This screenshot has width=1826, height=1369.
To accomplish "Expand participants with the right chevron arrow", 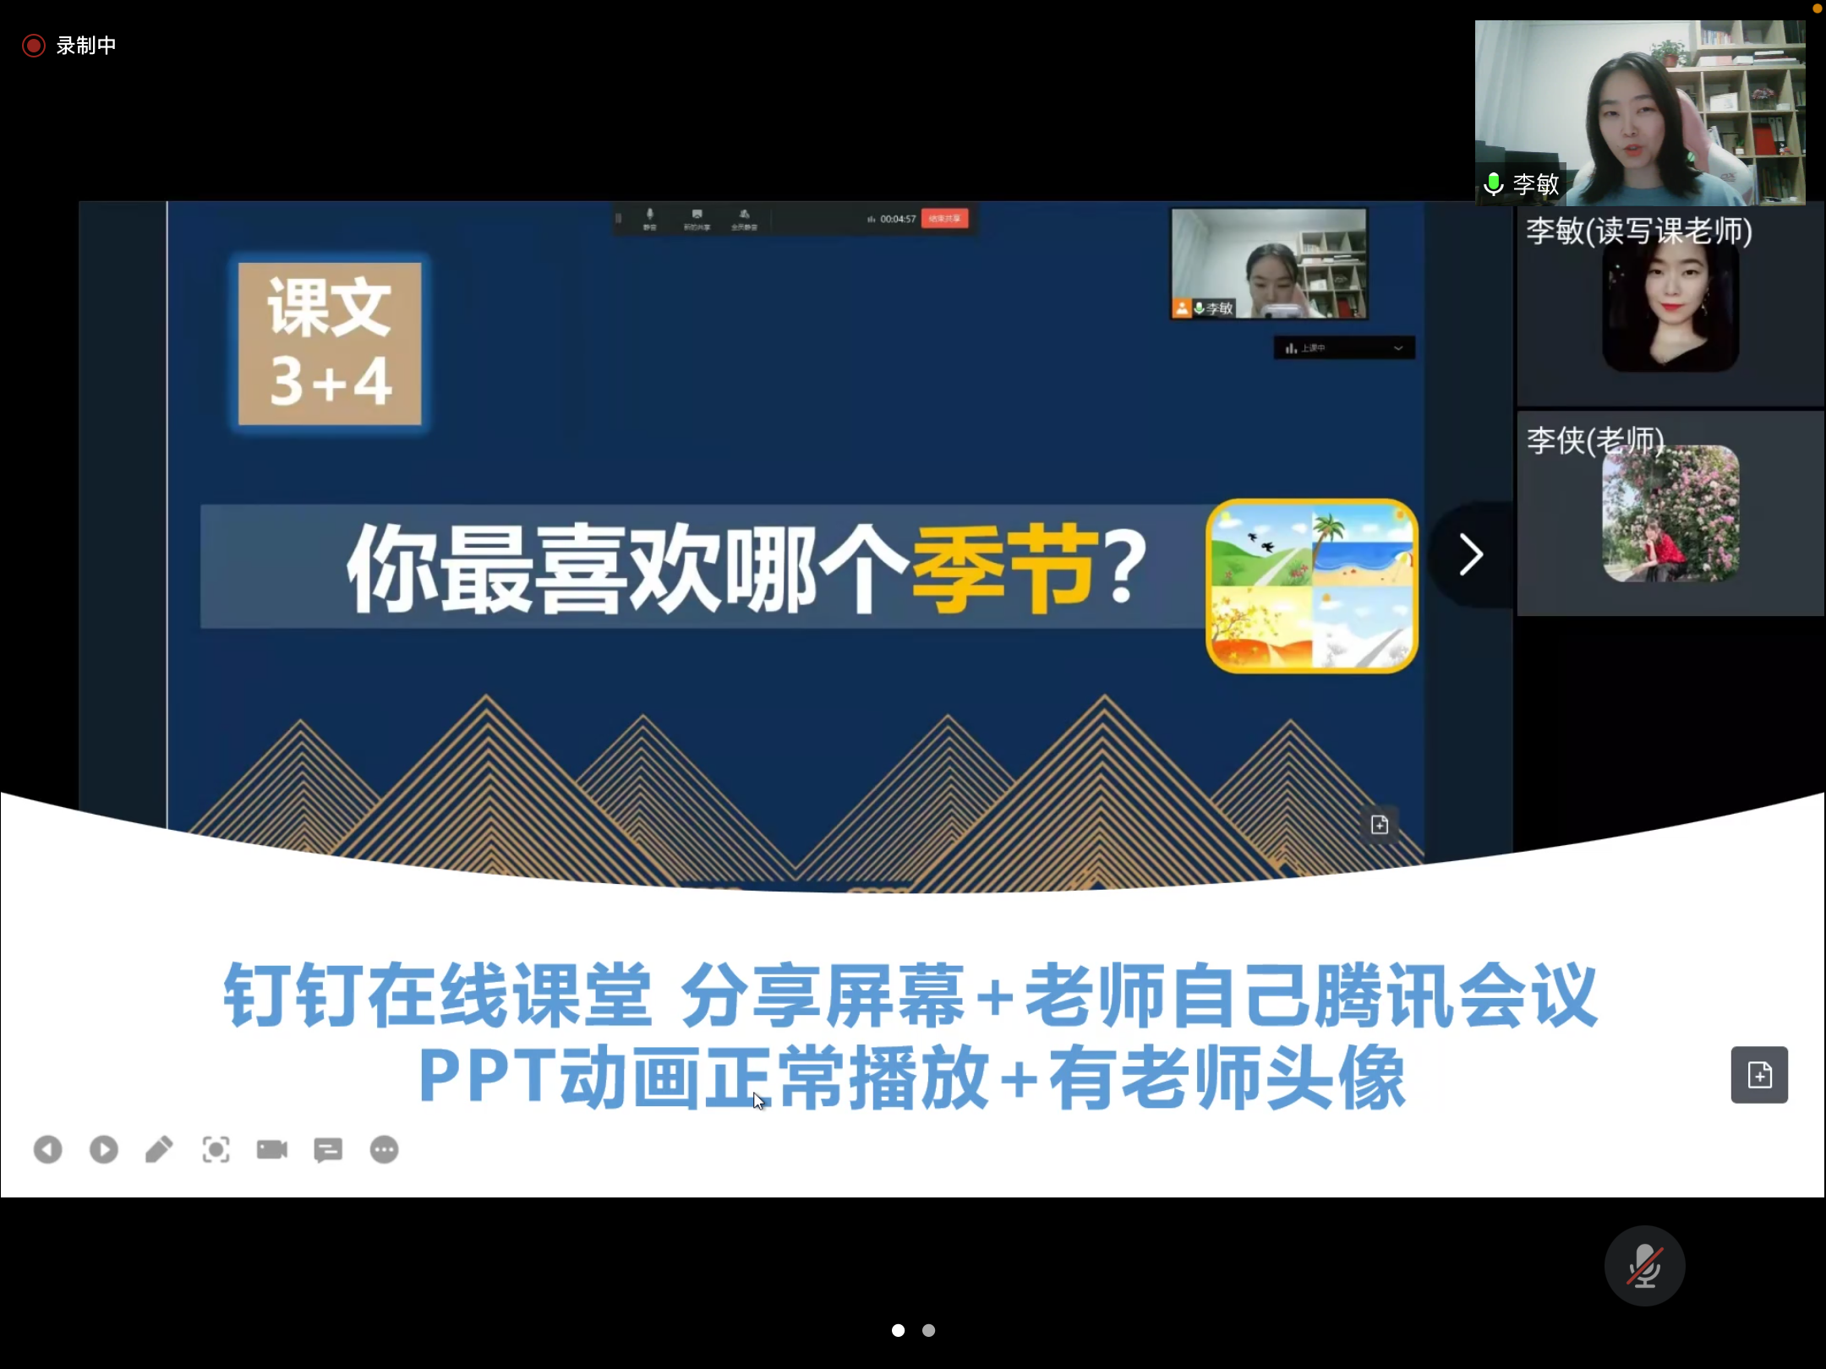I will (x=1471, y=555).
